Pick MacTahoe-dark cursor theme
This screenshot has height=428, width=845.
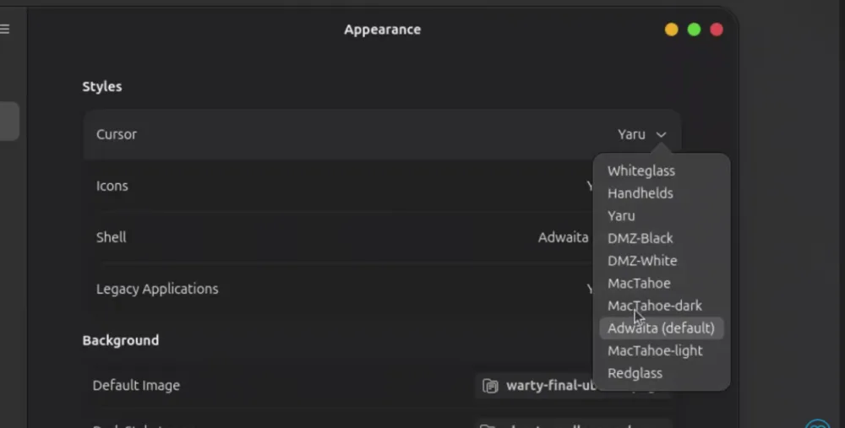(654, 306)
